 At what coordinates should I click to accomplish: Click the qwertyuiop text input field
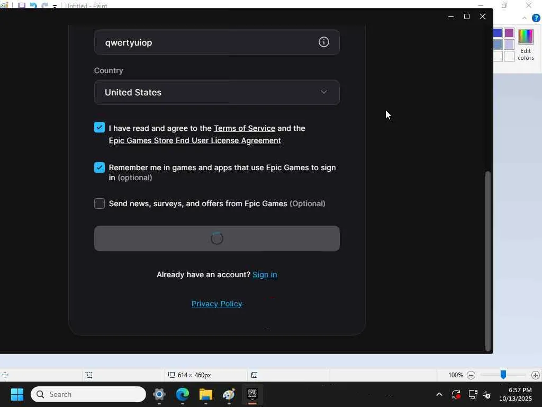click(x=216, y=42)
